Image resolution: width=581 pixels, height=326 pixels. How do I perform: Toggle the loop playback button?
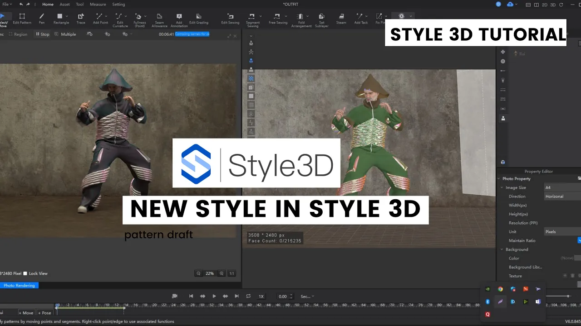point(248,296)
